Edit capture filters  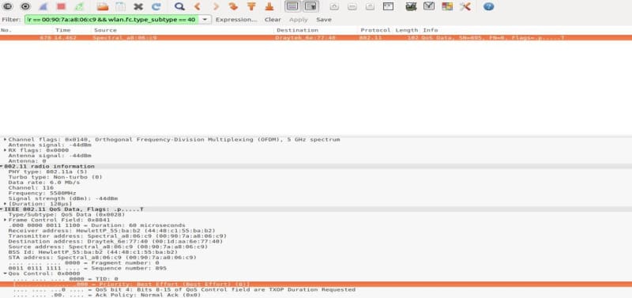tap(411, 6)
